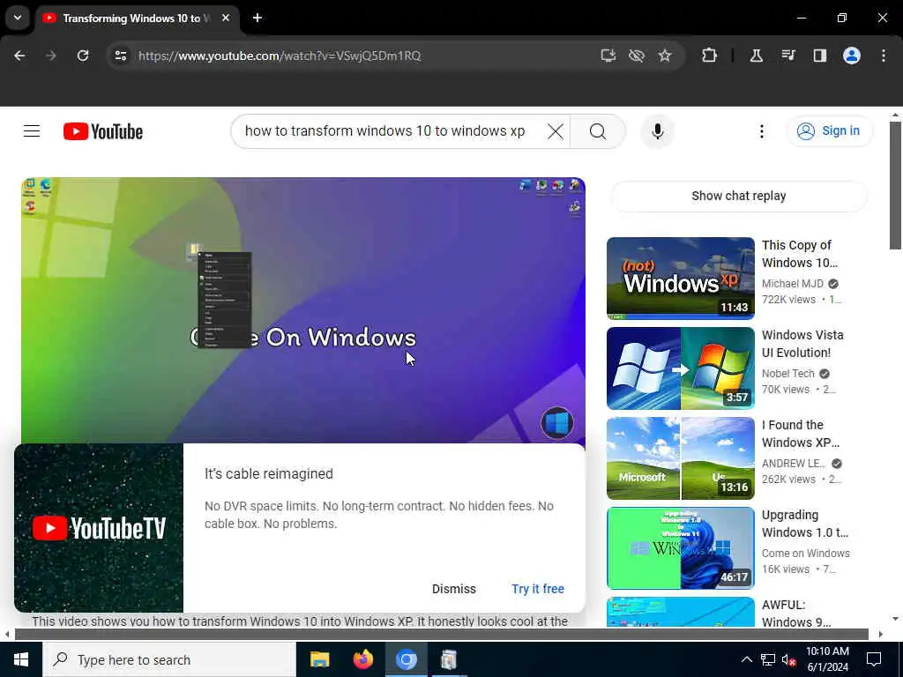
Task: Open the '(not) Windows XP' thumbnail
Action: (680, 278)
